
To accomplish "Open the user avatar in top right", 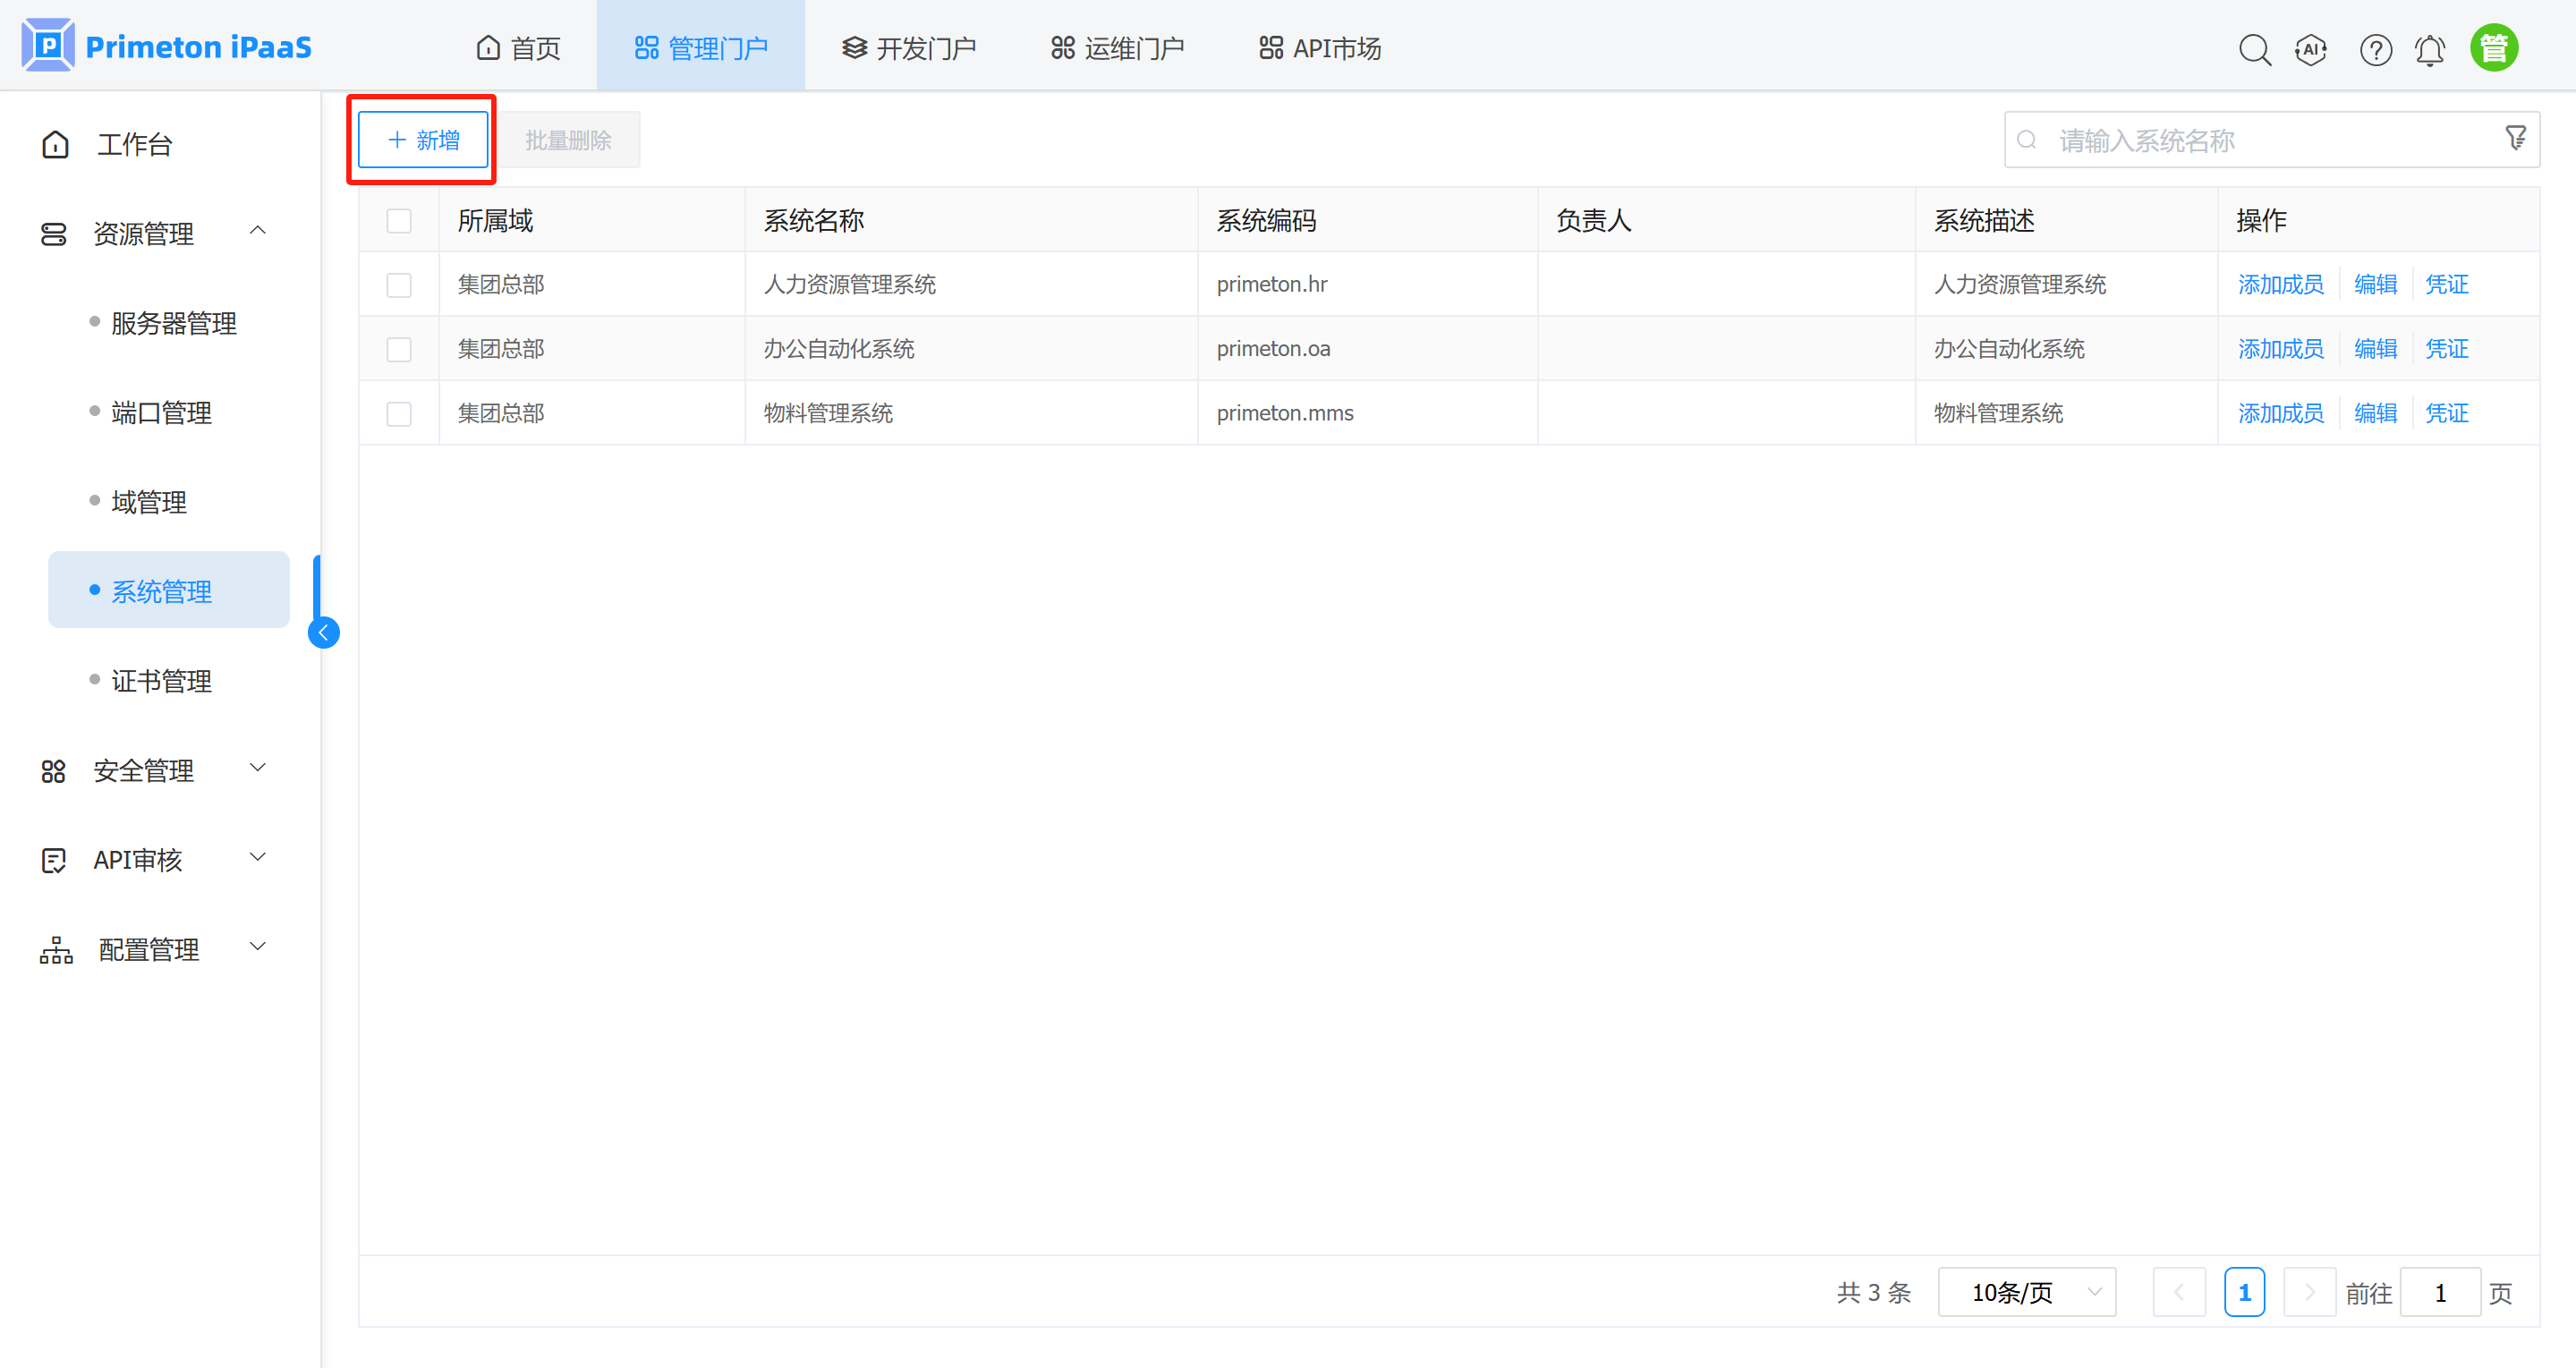I will (2494, 46).
